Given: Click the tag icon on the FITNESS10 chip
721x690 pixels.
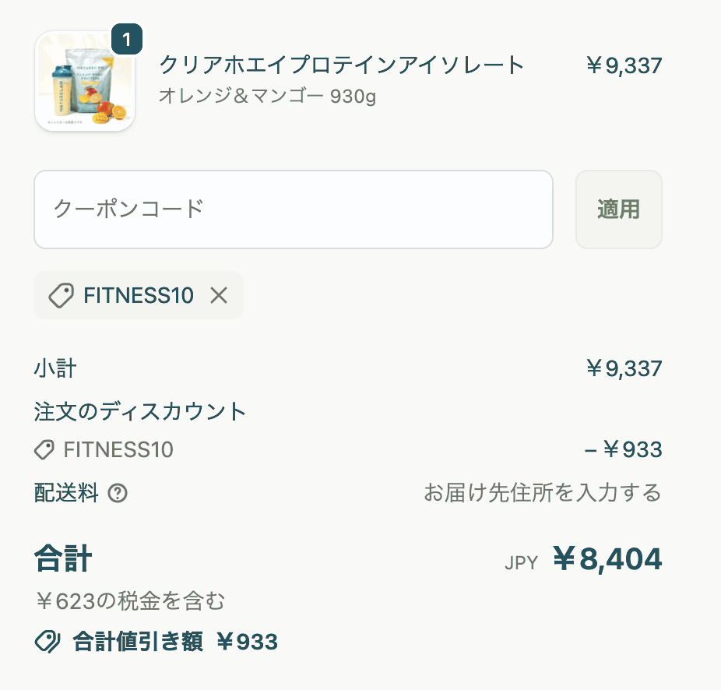Looking at the screenshot, I should 62,295.
